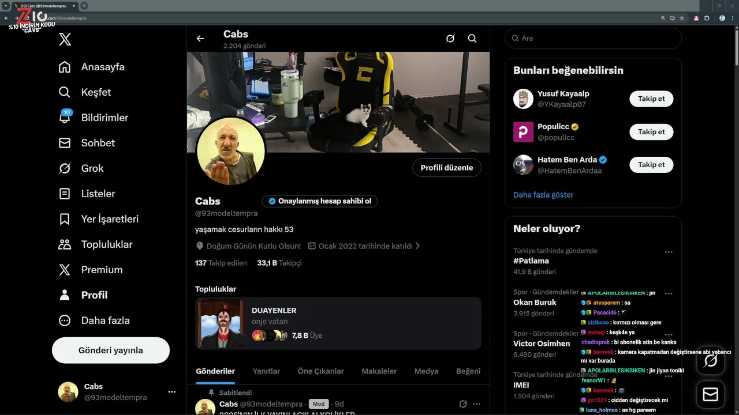This screenshot has width=739, height=415.
Task: Open Listeler in sidebar
Action: pos(87,194)
